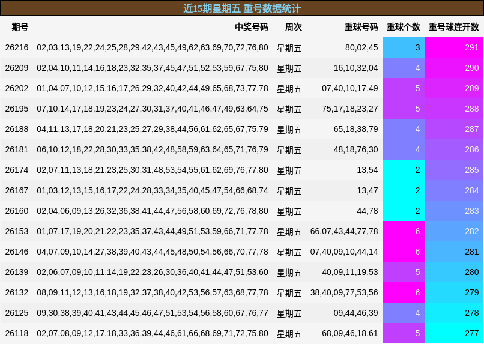Viewport: 484px width, 344px height.
Task: Click period number 26146
Action: coord(17,252)
